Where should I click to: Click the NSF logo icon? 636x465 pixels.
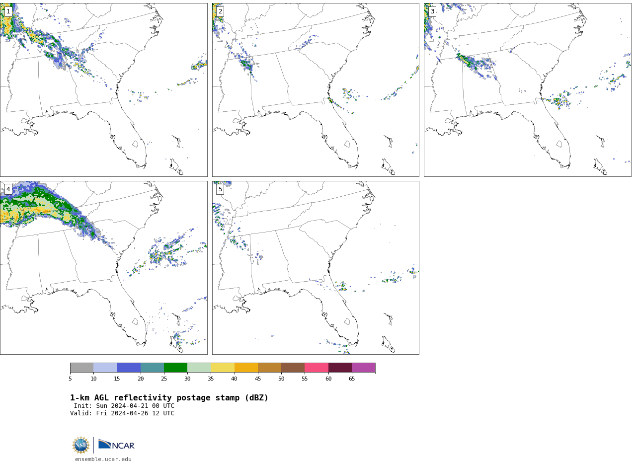(x=81, y=445)
